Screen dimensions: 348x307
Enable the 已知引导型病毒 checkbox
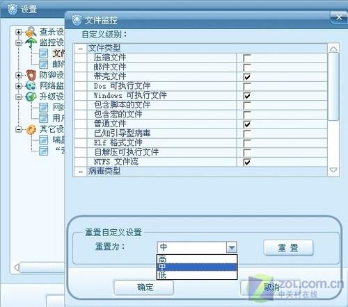point(247,134)
